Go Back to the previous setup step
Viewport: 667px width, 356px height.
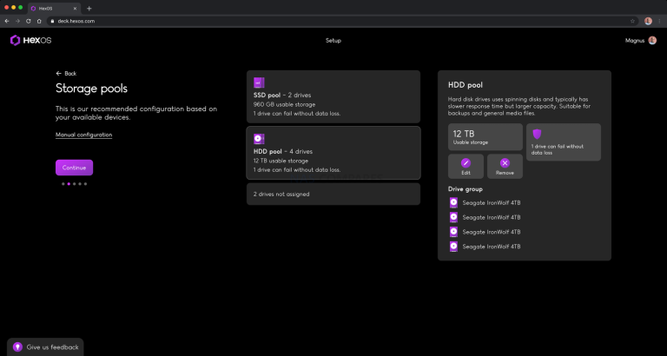tap(66, 74)
